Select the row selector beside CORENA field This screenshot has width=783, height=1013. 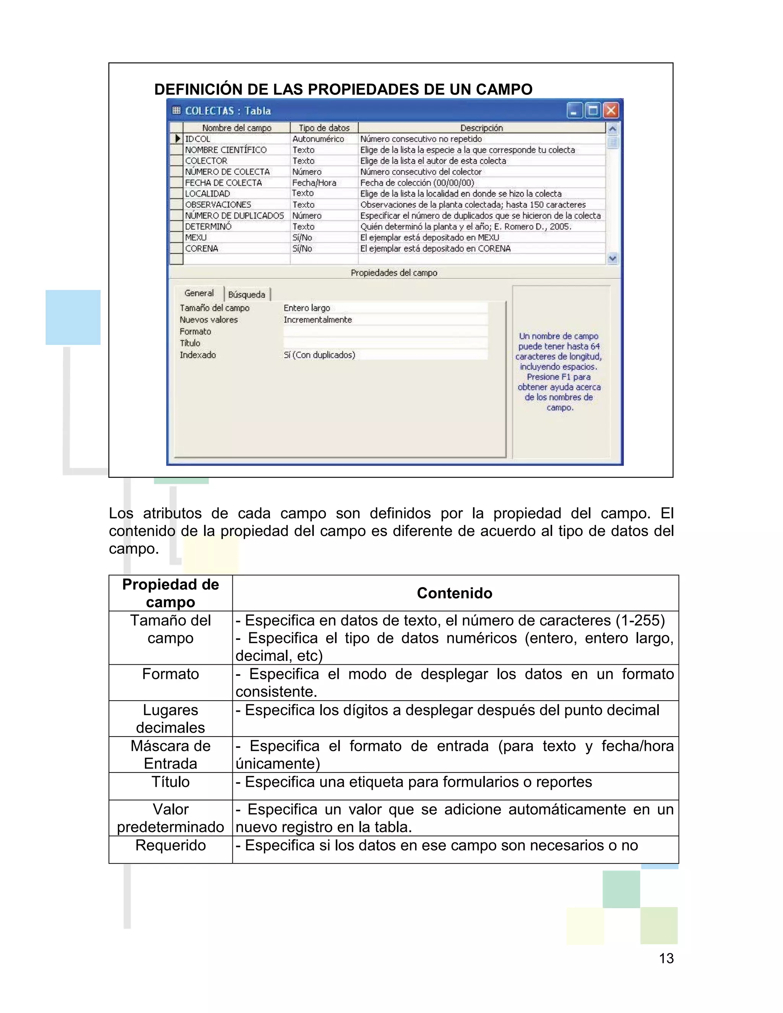[177, 248]
